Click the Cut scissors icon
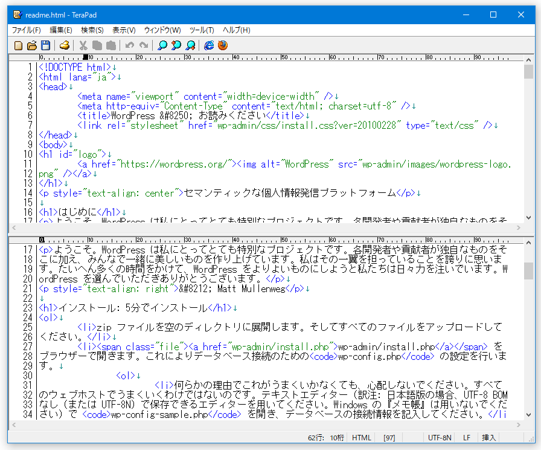 83,45
